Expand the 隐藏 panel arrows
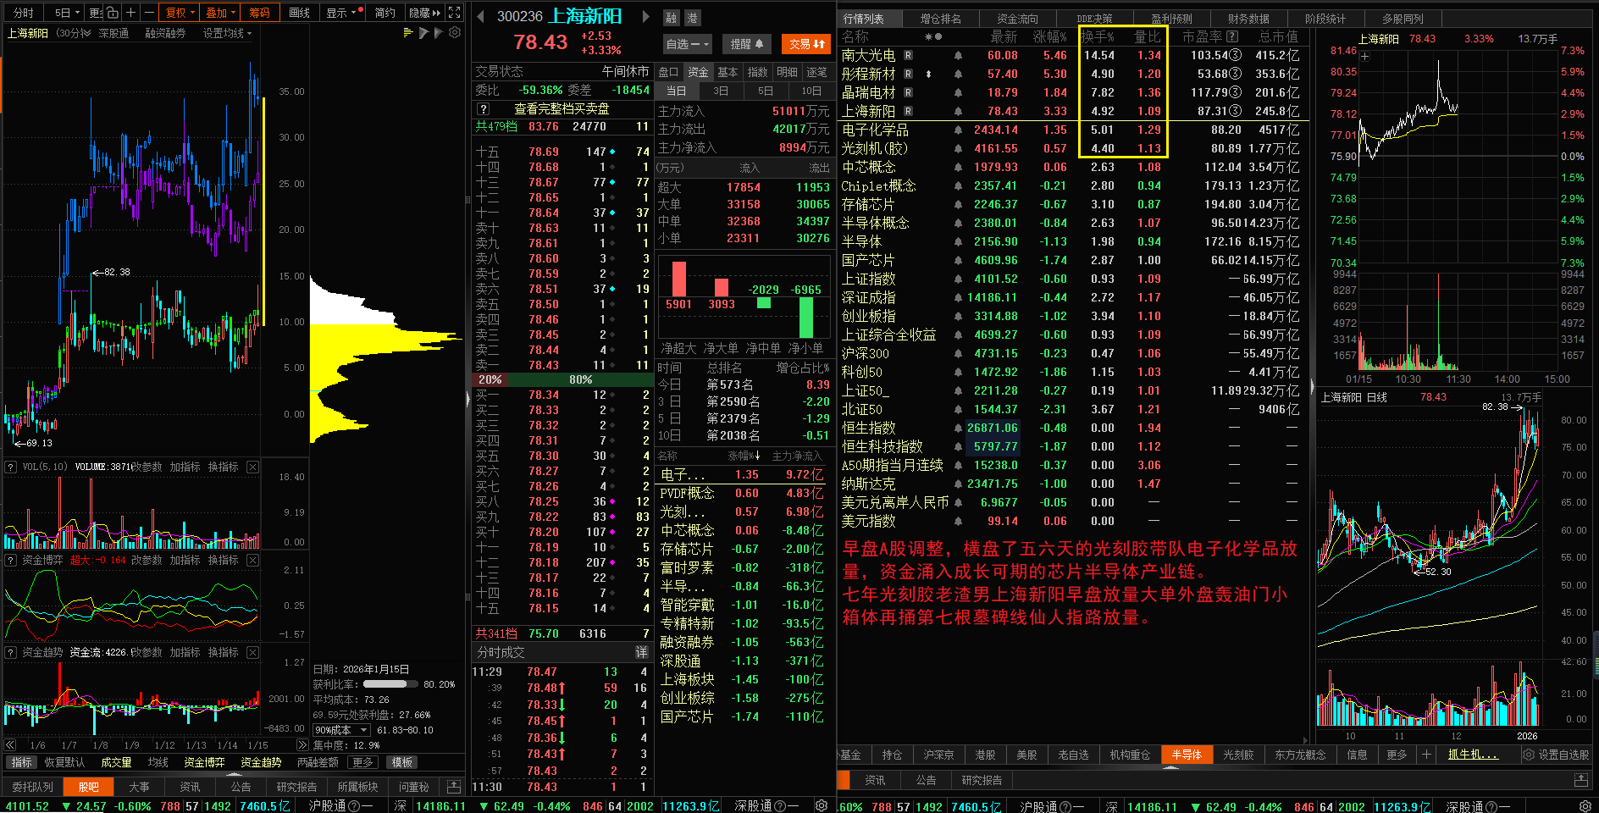 tap(424, 13)
